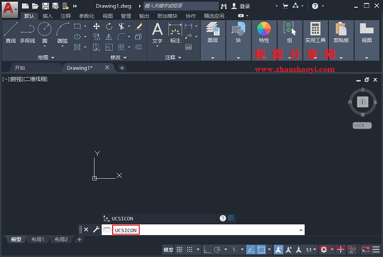The image size is (383, 257).
Task: Toggle the drawing grid display
Action: [x=180, y=250]
